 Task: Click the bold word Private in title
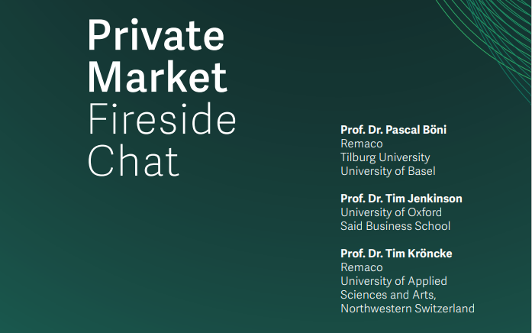pos(156,35)
